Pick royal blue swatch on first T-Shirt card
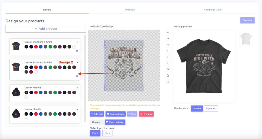The height and width of the screenshot is (139, 262). click(x=41, y=47)
